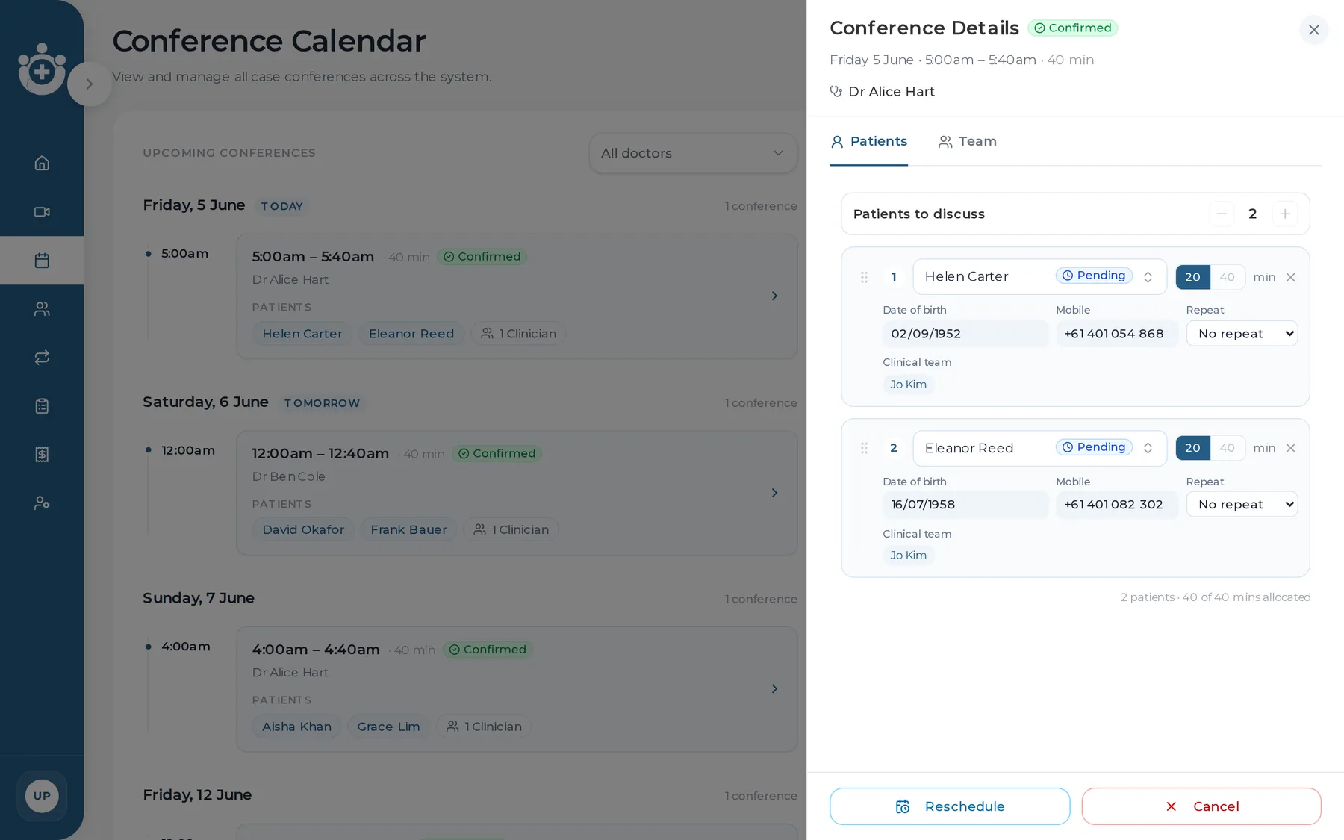
Task: Open the clipboard sidebar icon
Action: click(x=42, y=405)
